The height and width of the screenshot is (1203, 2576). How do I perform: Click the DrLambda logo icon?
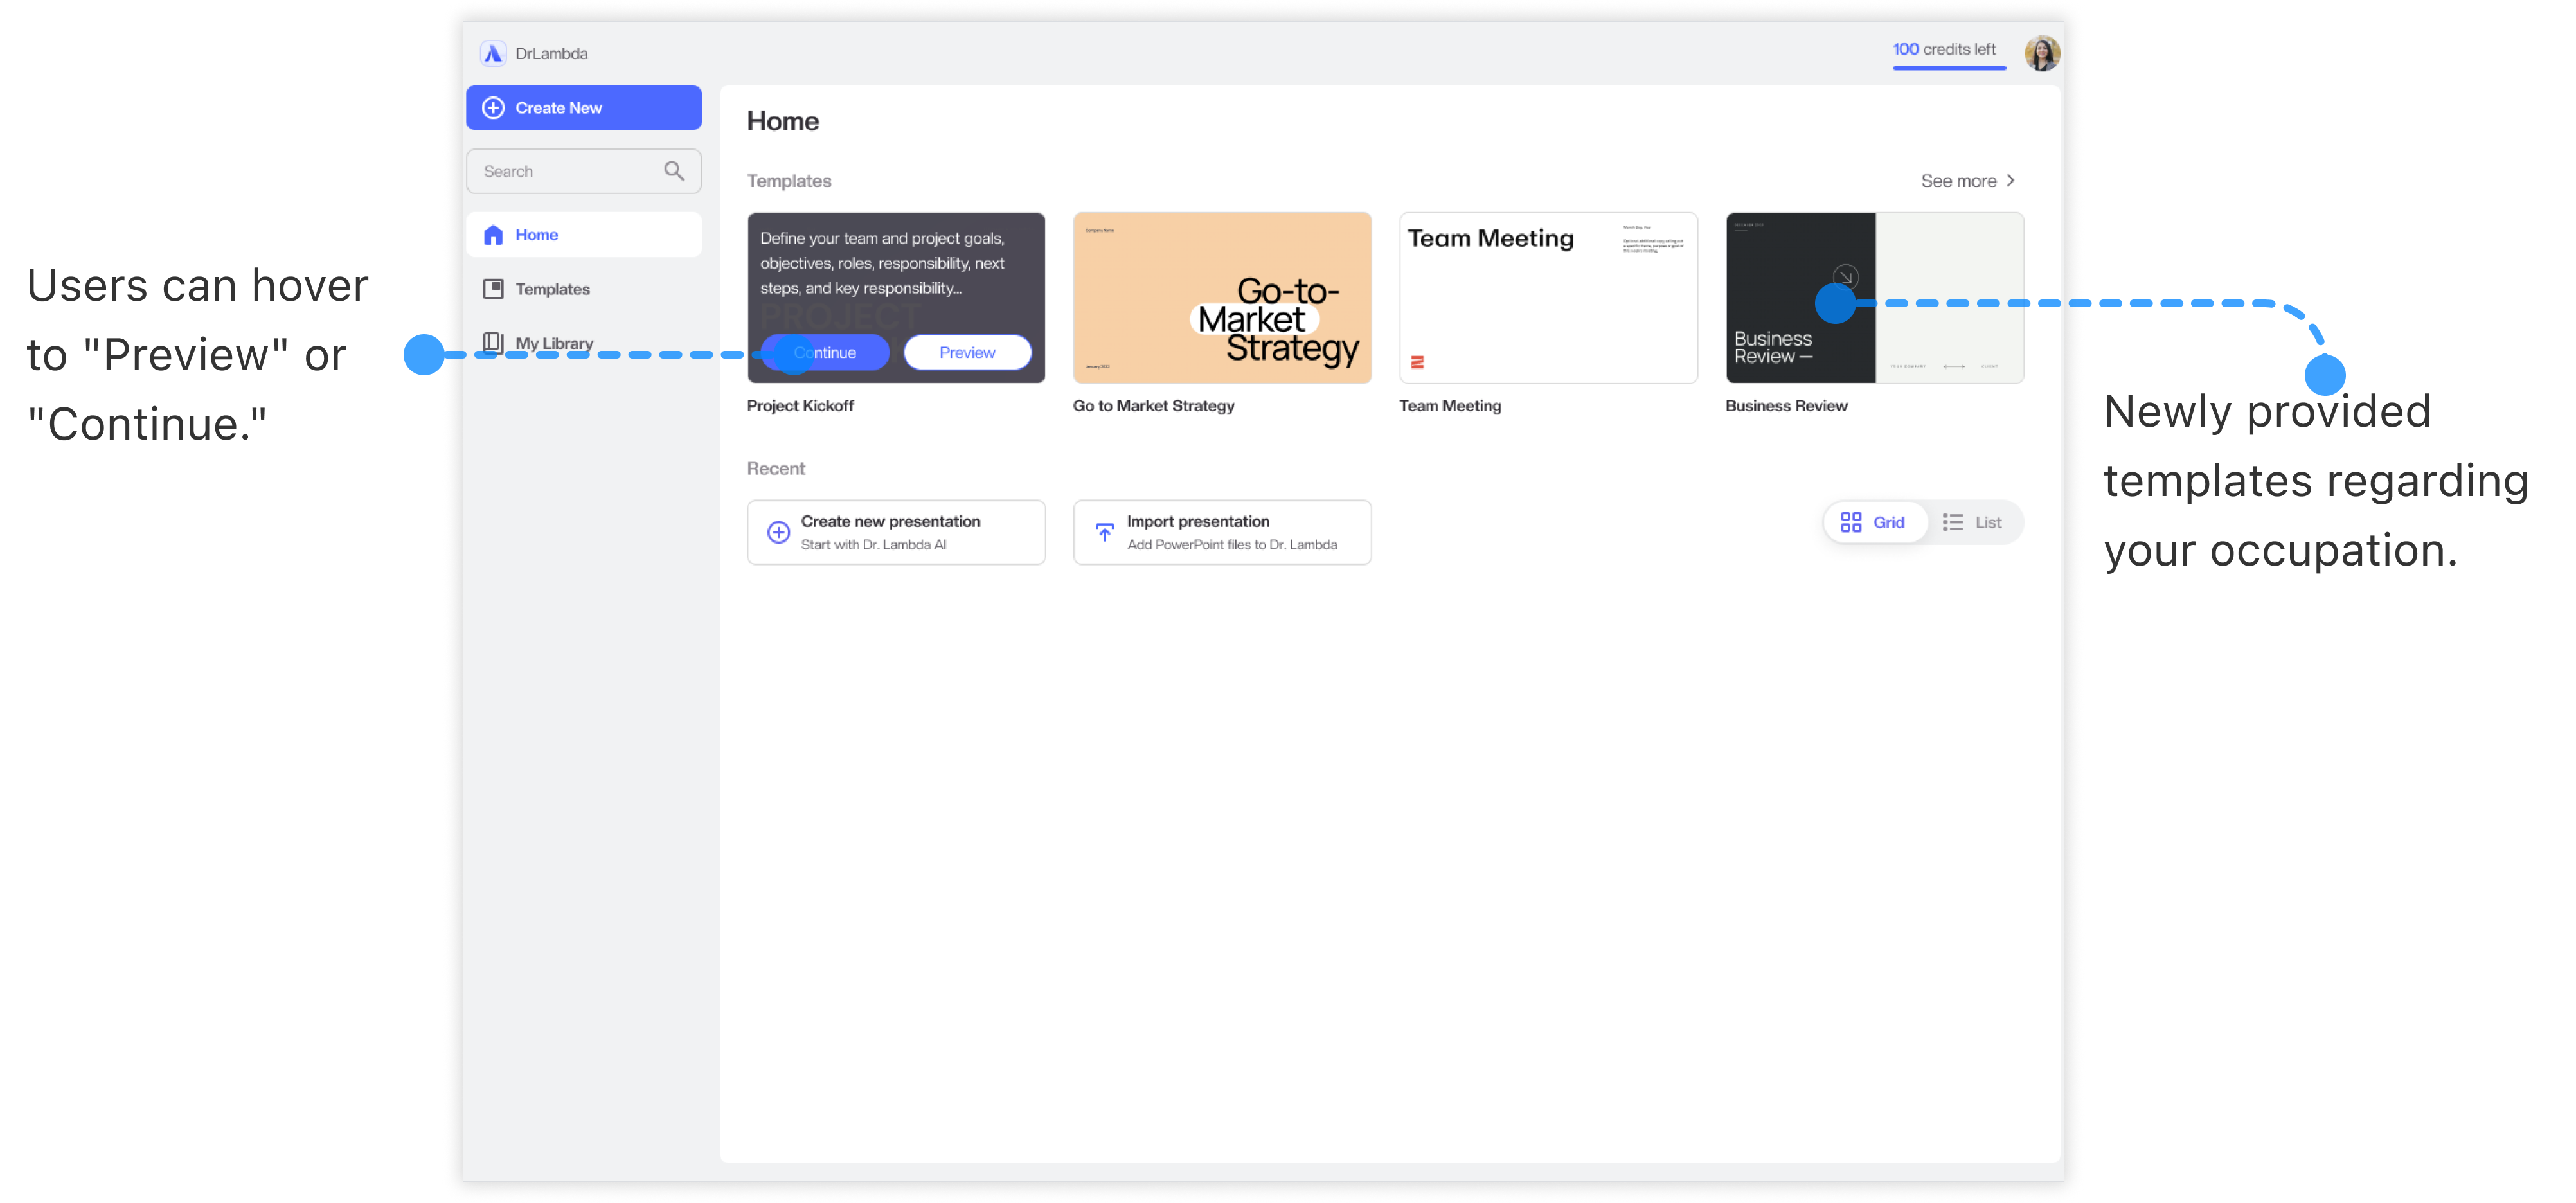pos(493,54)
